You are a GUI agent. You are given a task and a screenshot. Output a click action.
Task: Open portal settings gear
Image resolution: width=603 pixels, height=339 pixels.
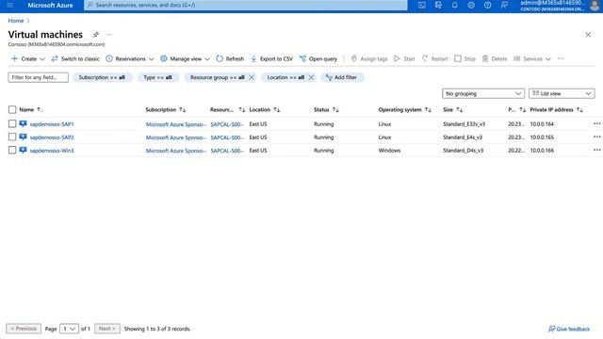point(471,5)
